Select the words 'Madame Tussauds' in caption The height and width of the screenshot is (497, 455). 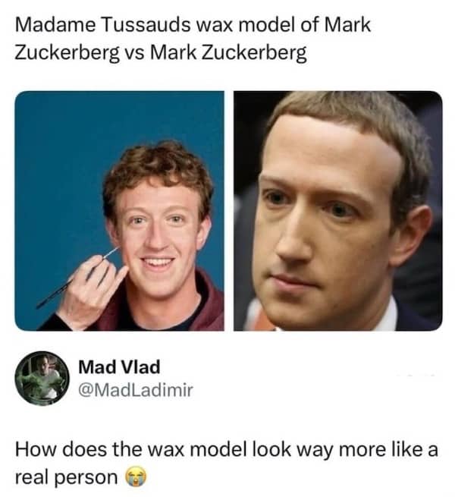click(102, 25)
